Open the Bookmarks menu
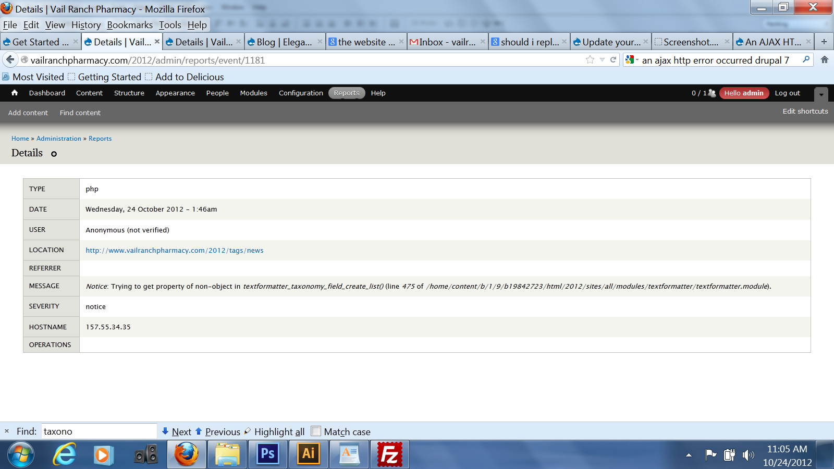 click(130, 25)
